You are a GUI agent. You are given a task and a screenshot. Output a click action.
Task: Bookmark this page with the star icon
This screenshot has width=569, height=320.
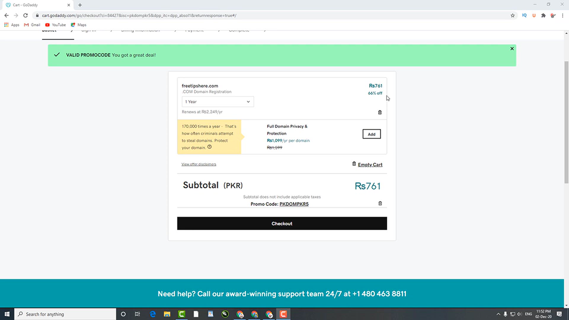coord(513,15)
